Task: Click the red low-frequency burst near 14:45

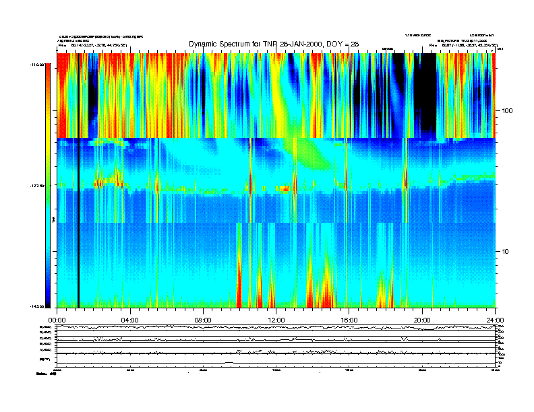Action: pos(328,289)
